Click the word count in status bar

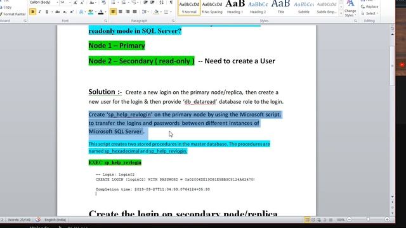point(19,220)
